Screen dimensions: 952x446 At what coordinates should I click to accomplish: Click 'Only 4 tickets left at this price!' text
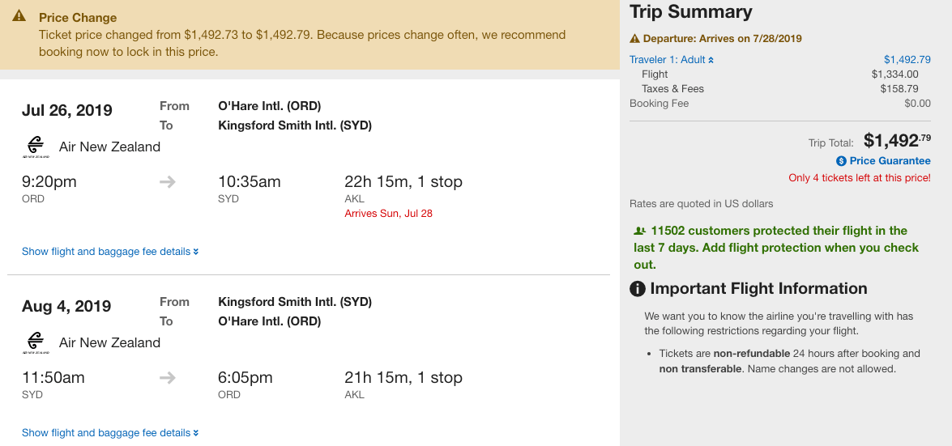coord(860,178)
